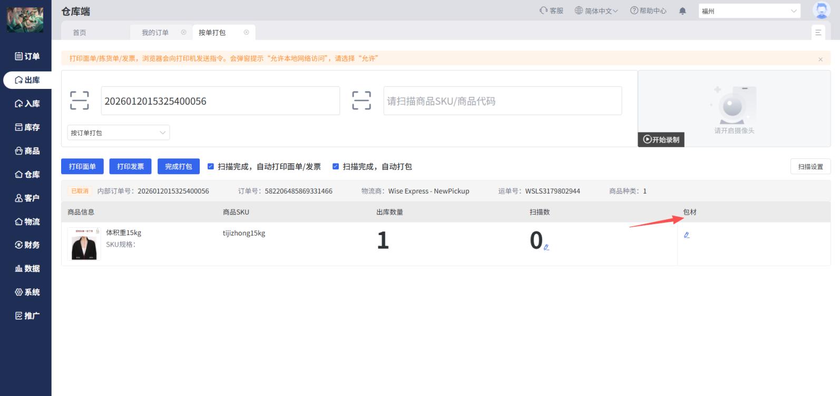
Task: Click the 打印发票 button
Action: tap(131, 166)
